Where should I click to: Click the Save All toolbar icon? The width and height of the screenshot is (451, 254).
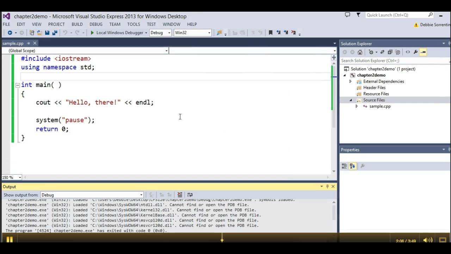(x=55, y=33)
